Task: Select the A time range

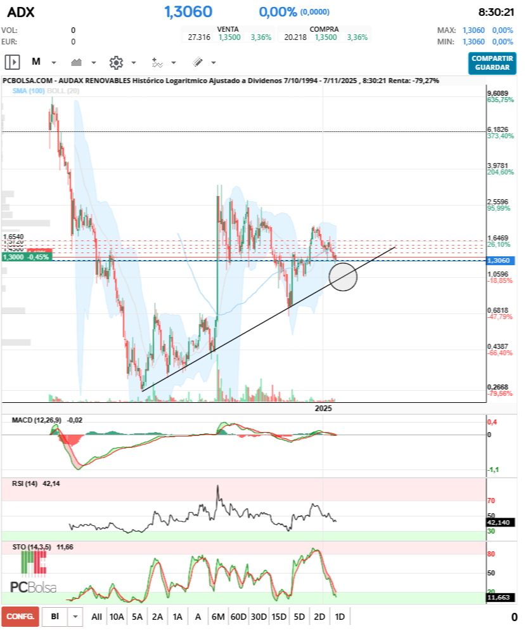Action: 198,617
